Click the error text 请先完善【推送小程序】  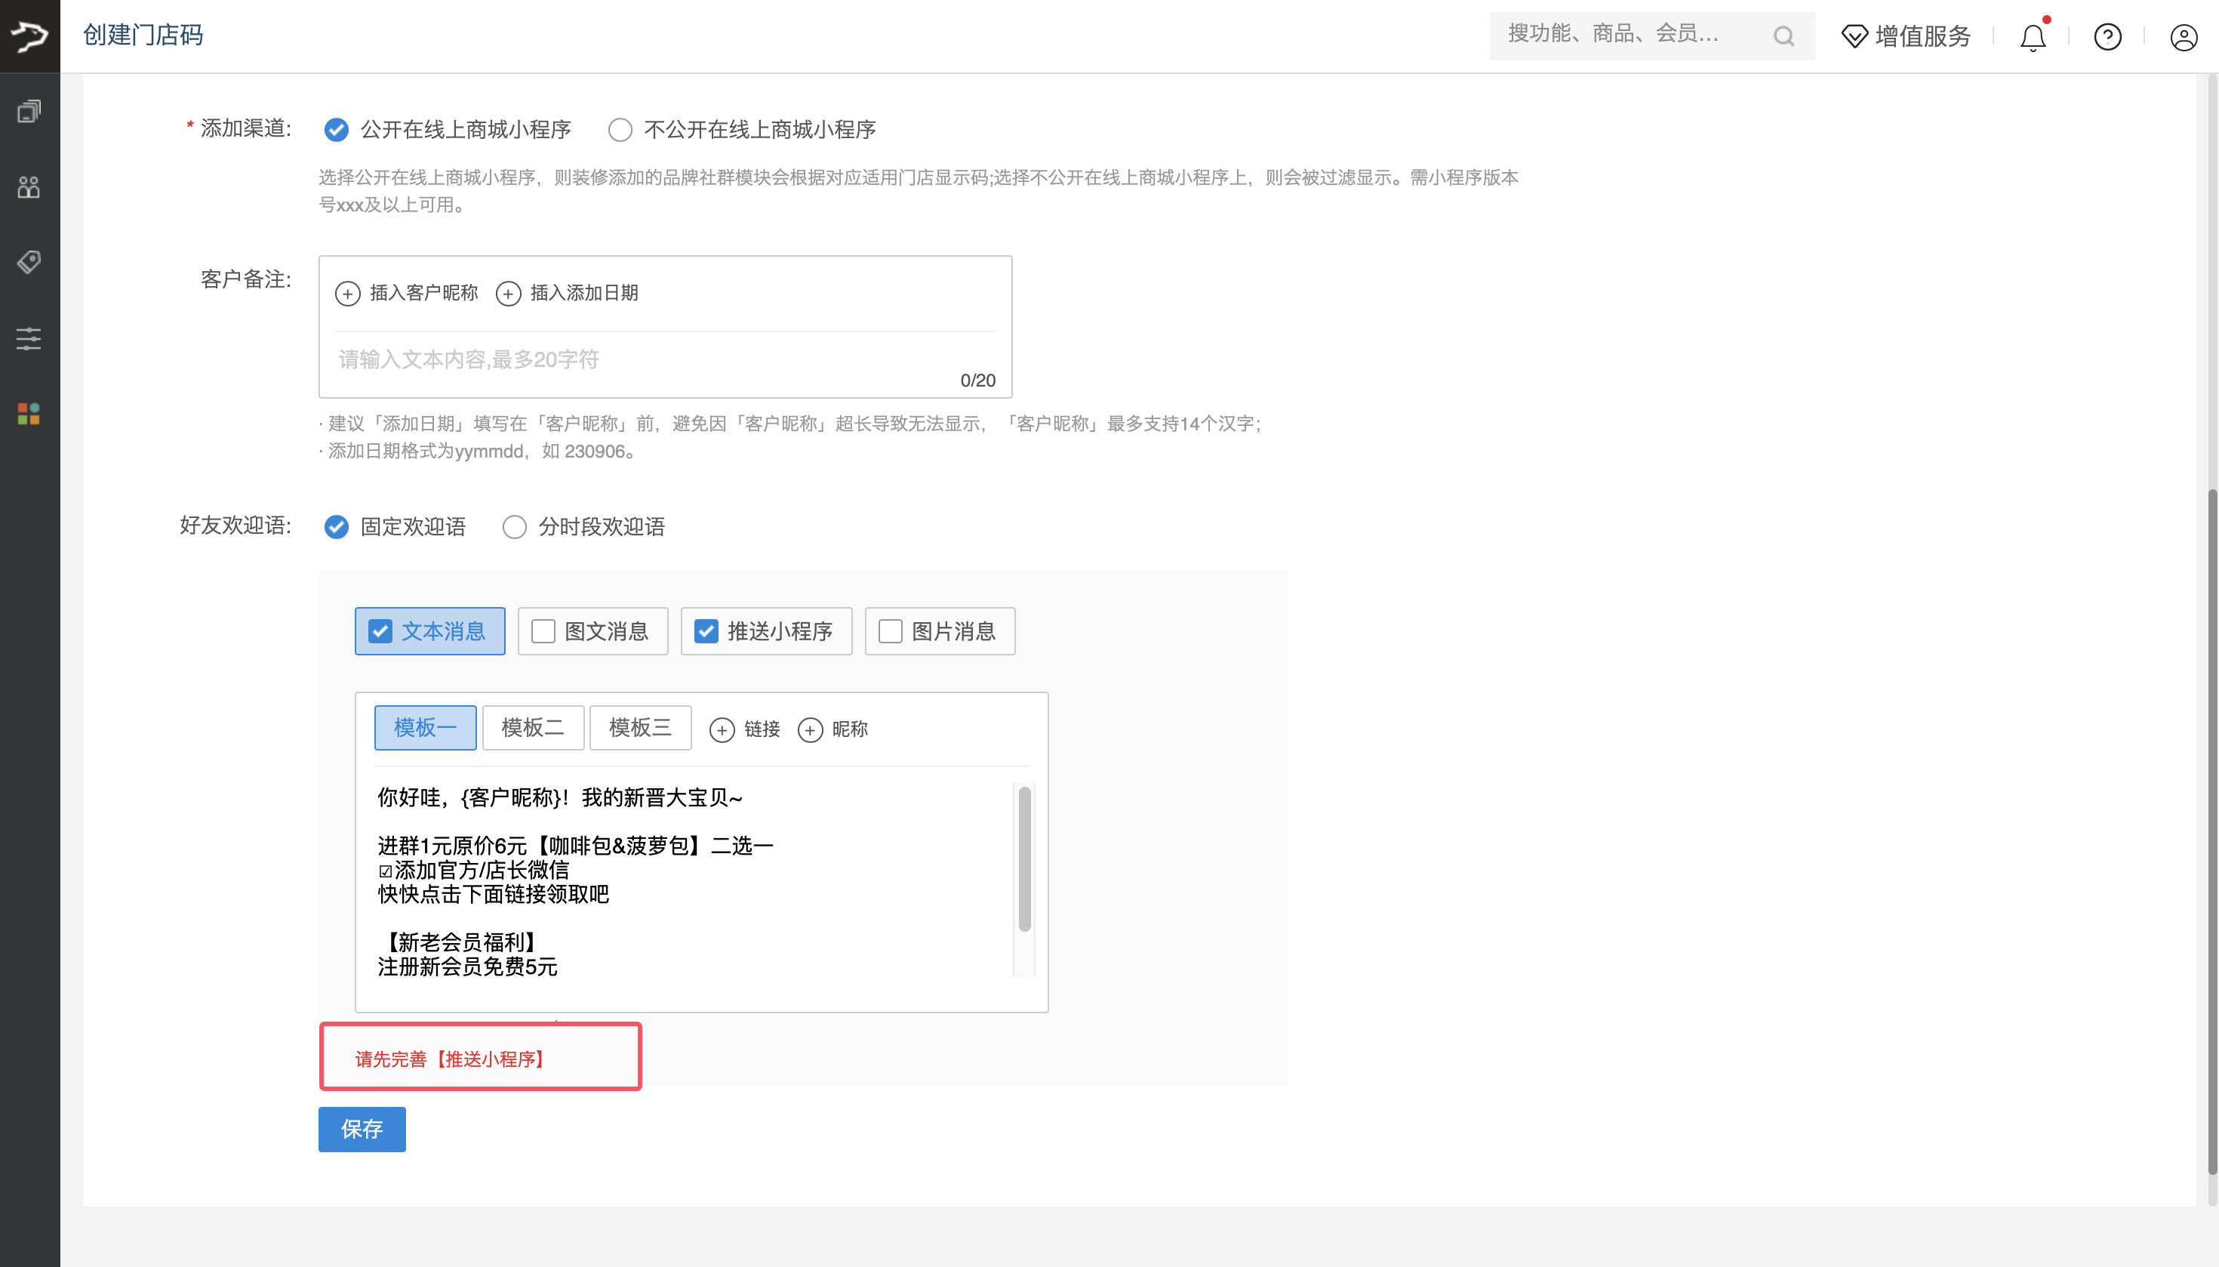(450, 1059)
